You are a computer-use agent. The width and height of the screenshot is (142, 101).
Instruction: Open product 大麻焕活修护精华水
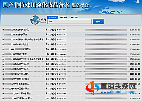[20, 64]
